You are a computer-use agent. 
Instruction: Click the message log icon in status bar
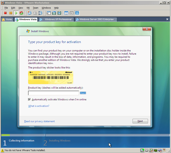(x=164, y=150)
